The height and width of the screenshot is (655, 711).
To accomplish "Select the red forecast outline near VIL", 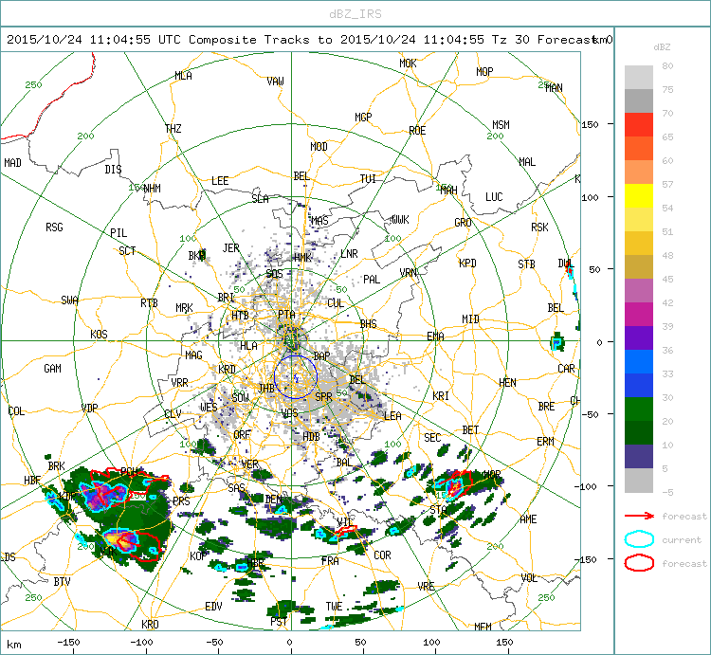I will [x=346, y=531].
